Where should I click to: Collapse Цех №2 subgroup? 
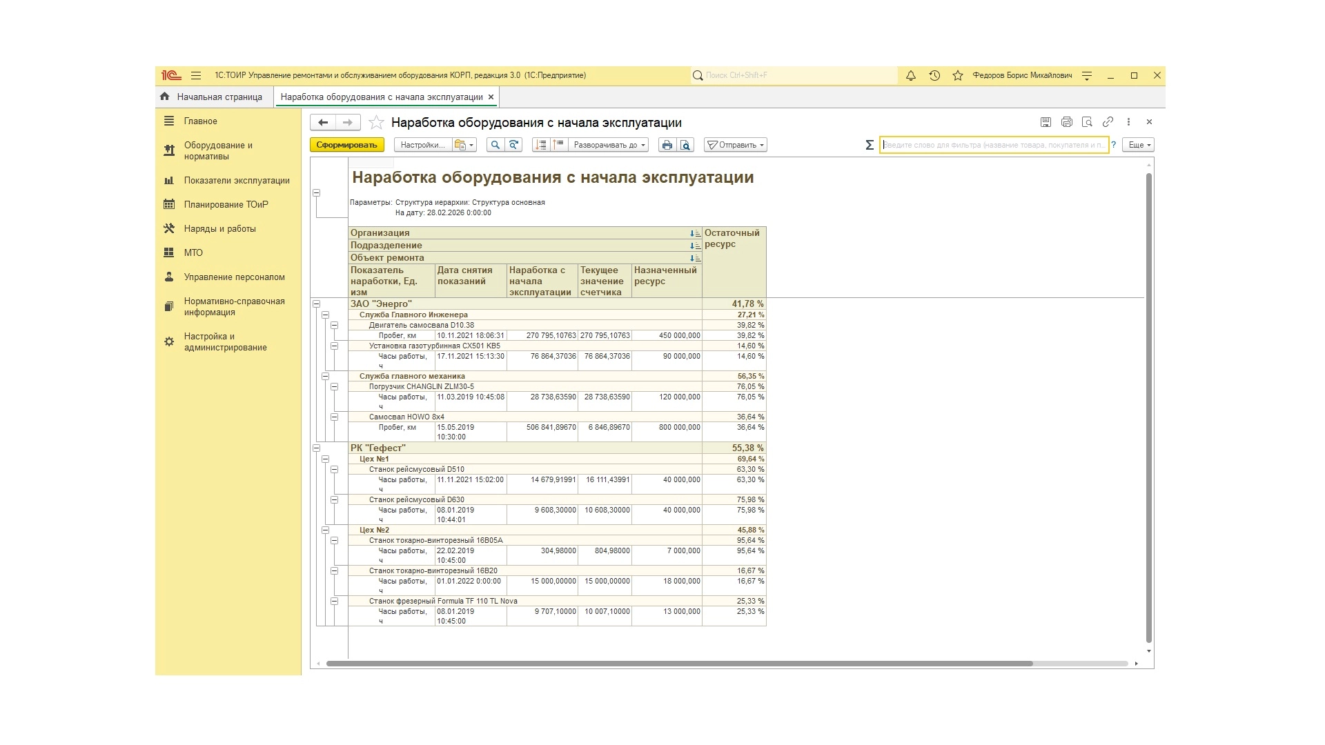coord(325,530)
